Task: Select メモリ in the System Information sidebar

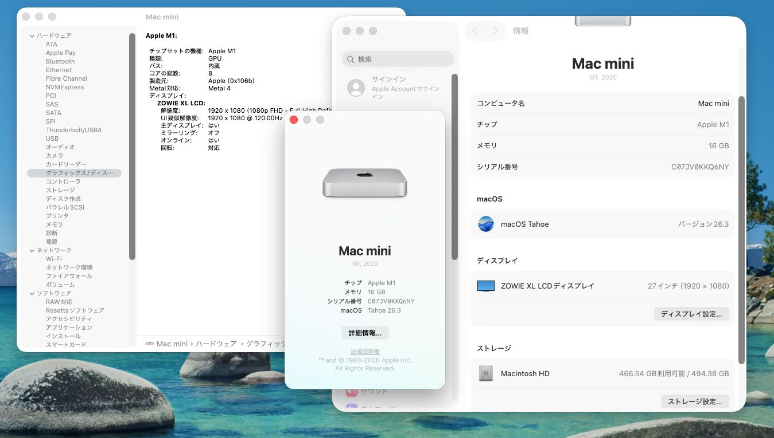Action: tap(55, 224)
